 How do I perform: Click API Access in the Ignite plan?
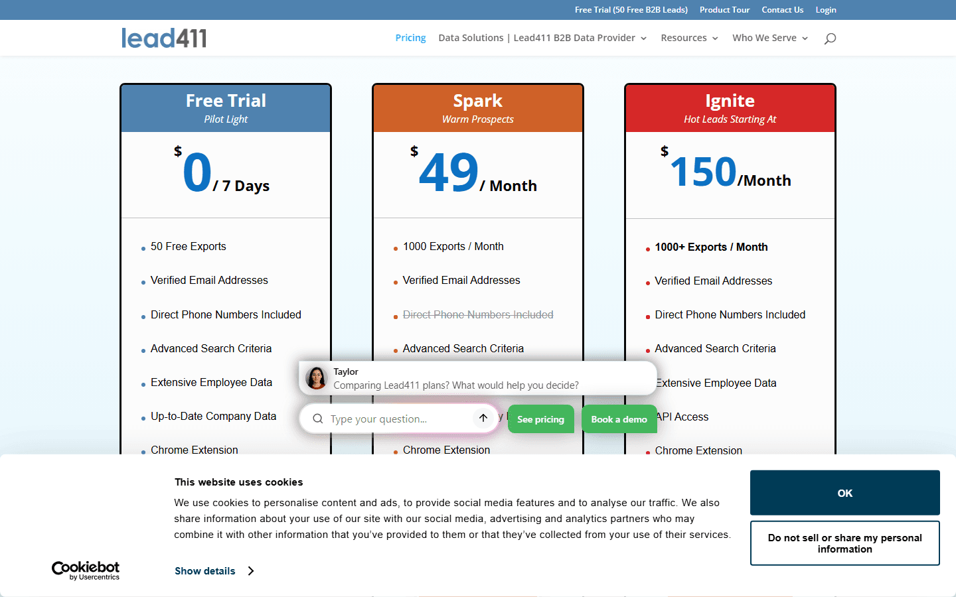[x=682, y=417]
